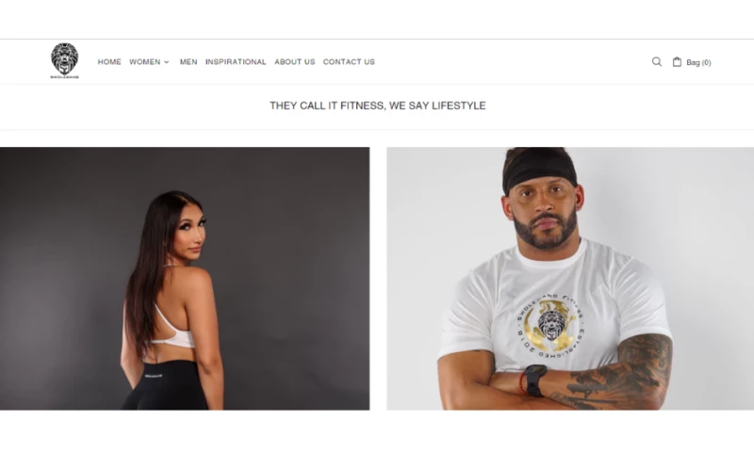Open the Contact Us link

click(x=349, y=62)
